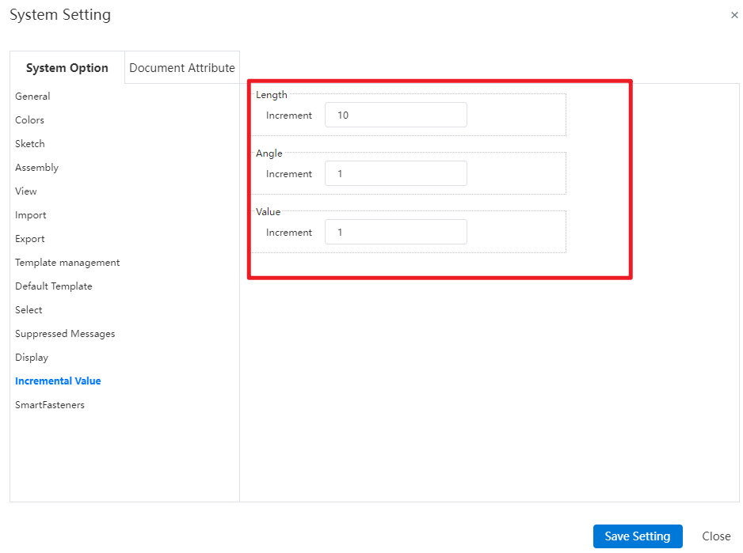
Task: Close the System Setting dialog with X
Action: point(734,15)
